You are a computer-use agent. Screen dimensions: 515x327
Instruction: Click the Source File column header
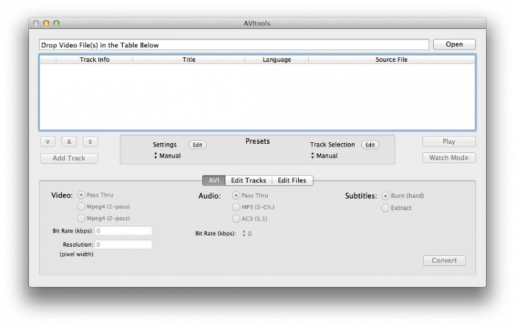pyautogui.click(x=391, y=60)
